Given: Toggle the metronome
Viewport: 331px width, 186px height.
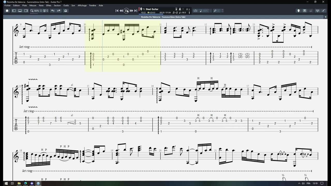Looking at the screenshot, I should [x=180, y=9].
